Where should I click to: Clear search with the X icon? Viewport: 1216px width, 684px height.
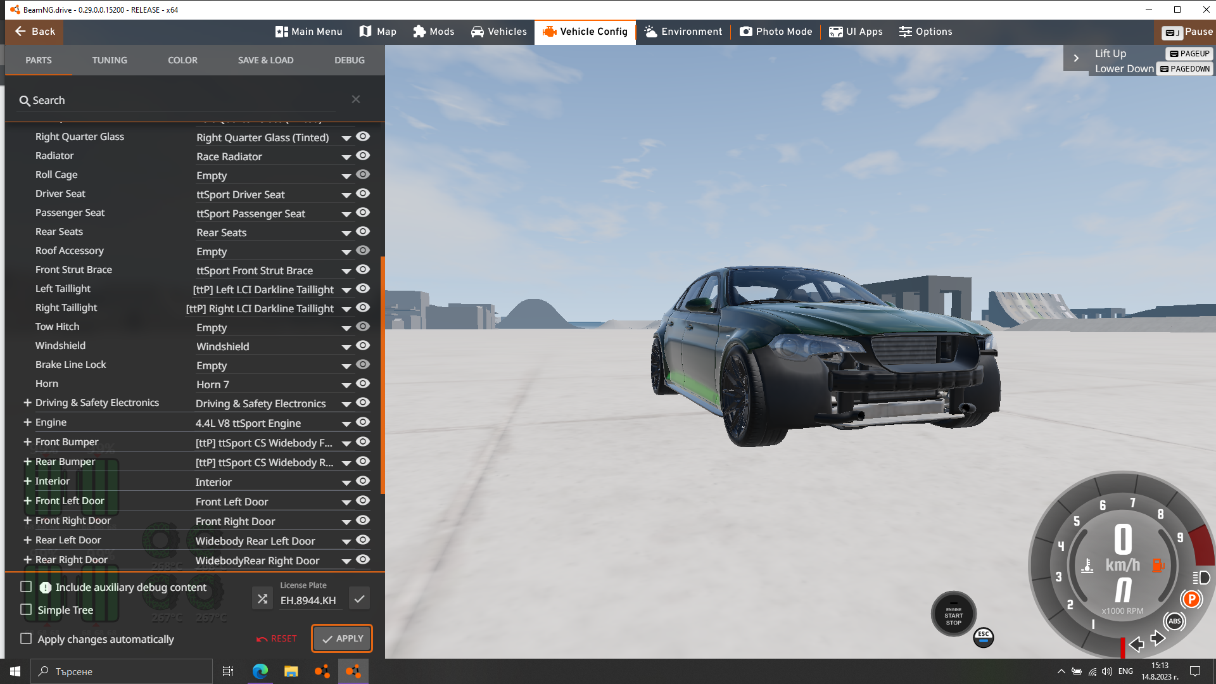pos(356,99)
